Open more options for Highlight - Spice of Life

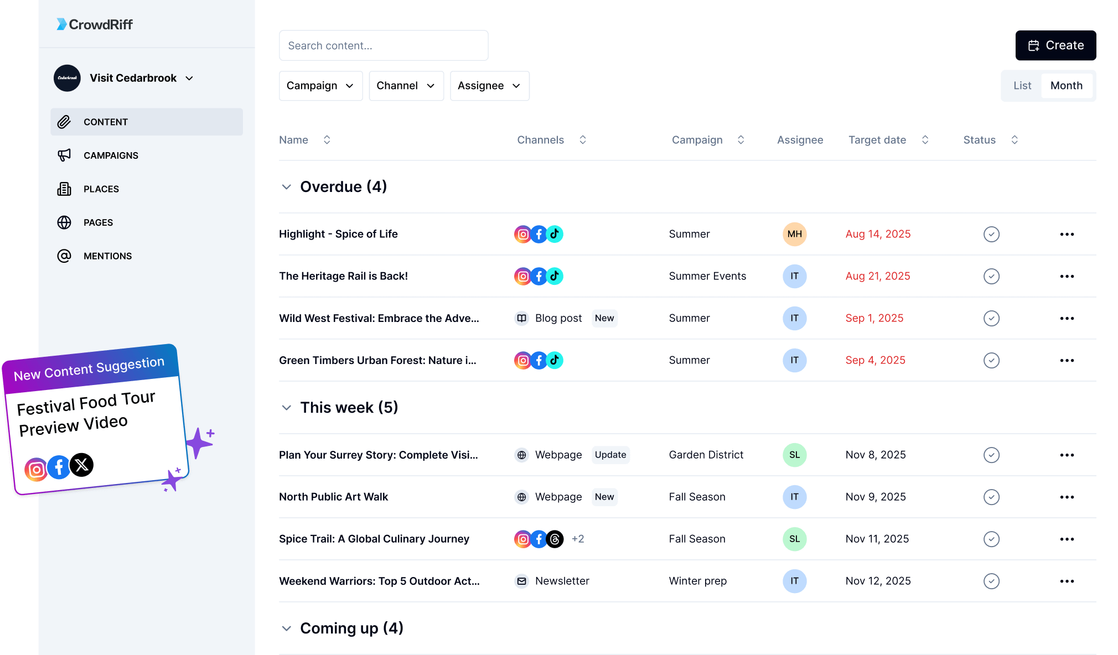pos(1067,234)
